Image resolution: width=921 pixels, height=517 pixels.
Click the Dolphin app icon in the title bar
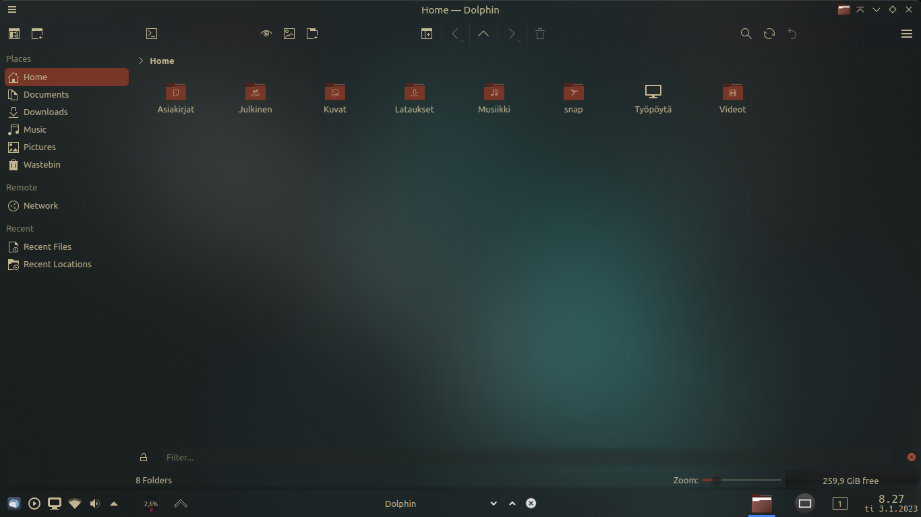point(844,9)
